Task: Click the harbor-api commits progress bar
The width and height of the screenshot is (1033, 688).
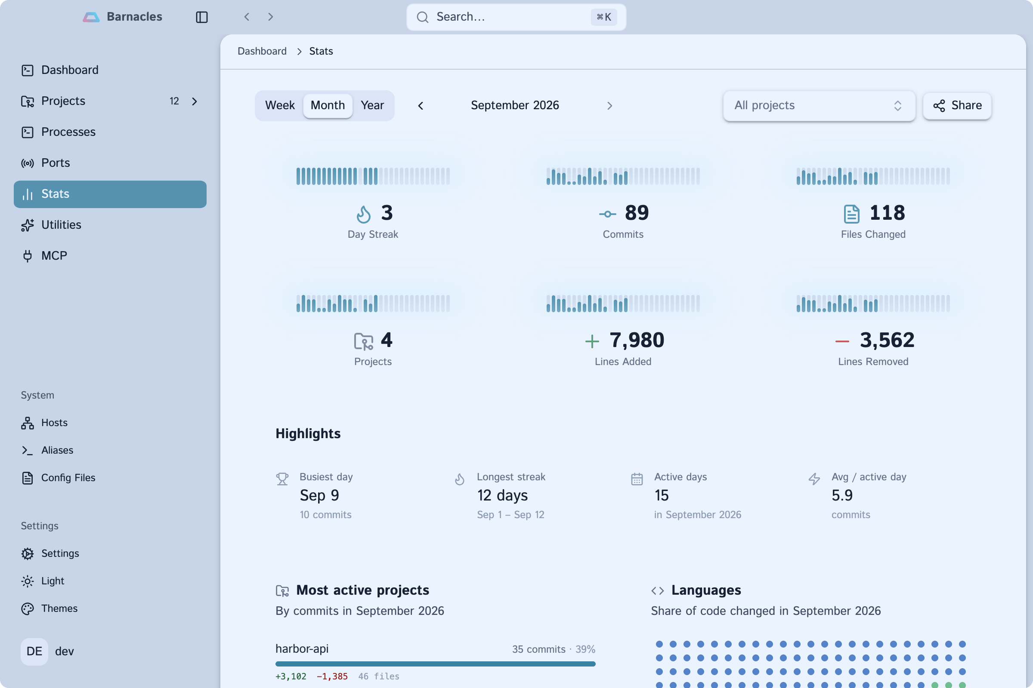Action: click(x=435, y=664)
